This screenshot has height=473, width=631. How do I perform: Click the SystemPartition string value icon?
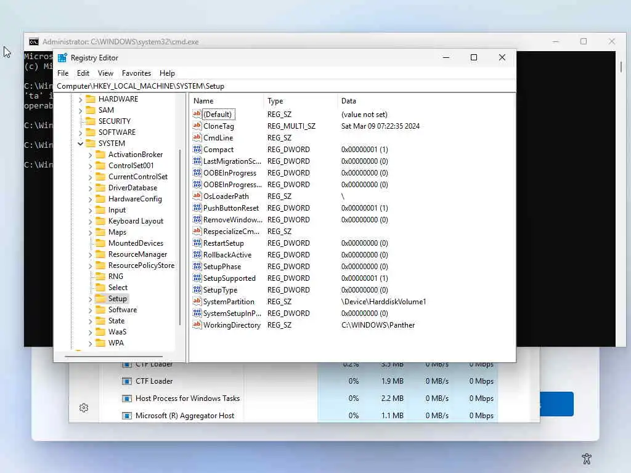point(197,301)
